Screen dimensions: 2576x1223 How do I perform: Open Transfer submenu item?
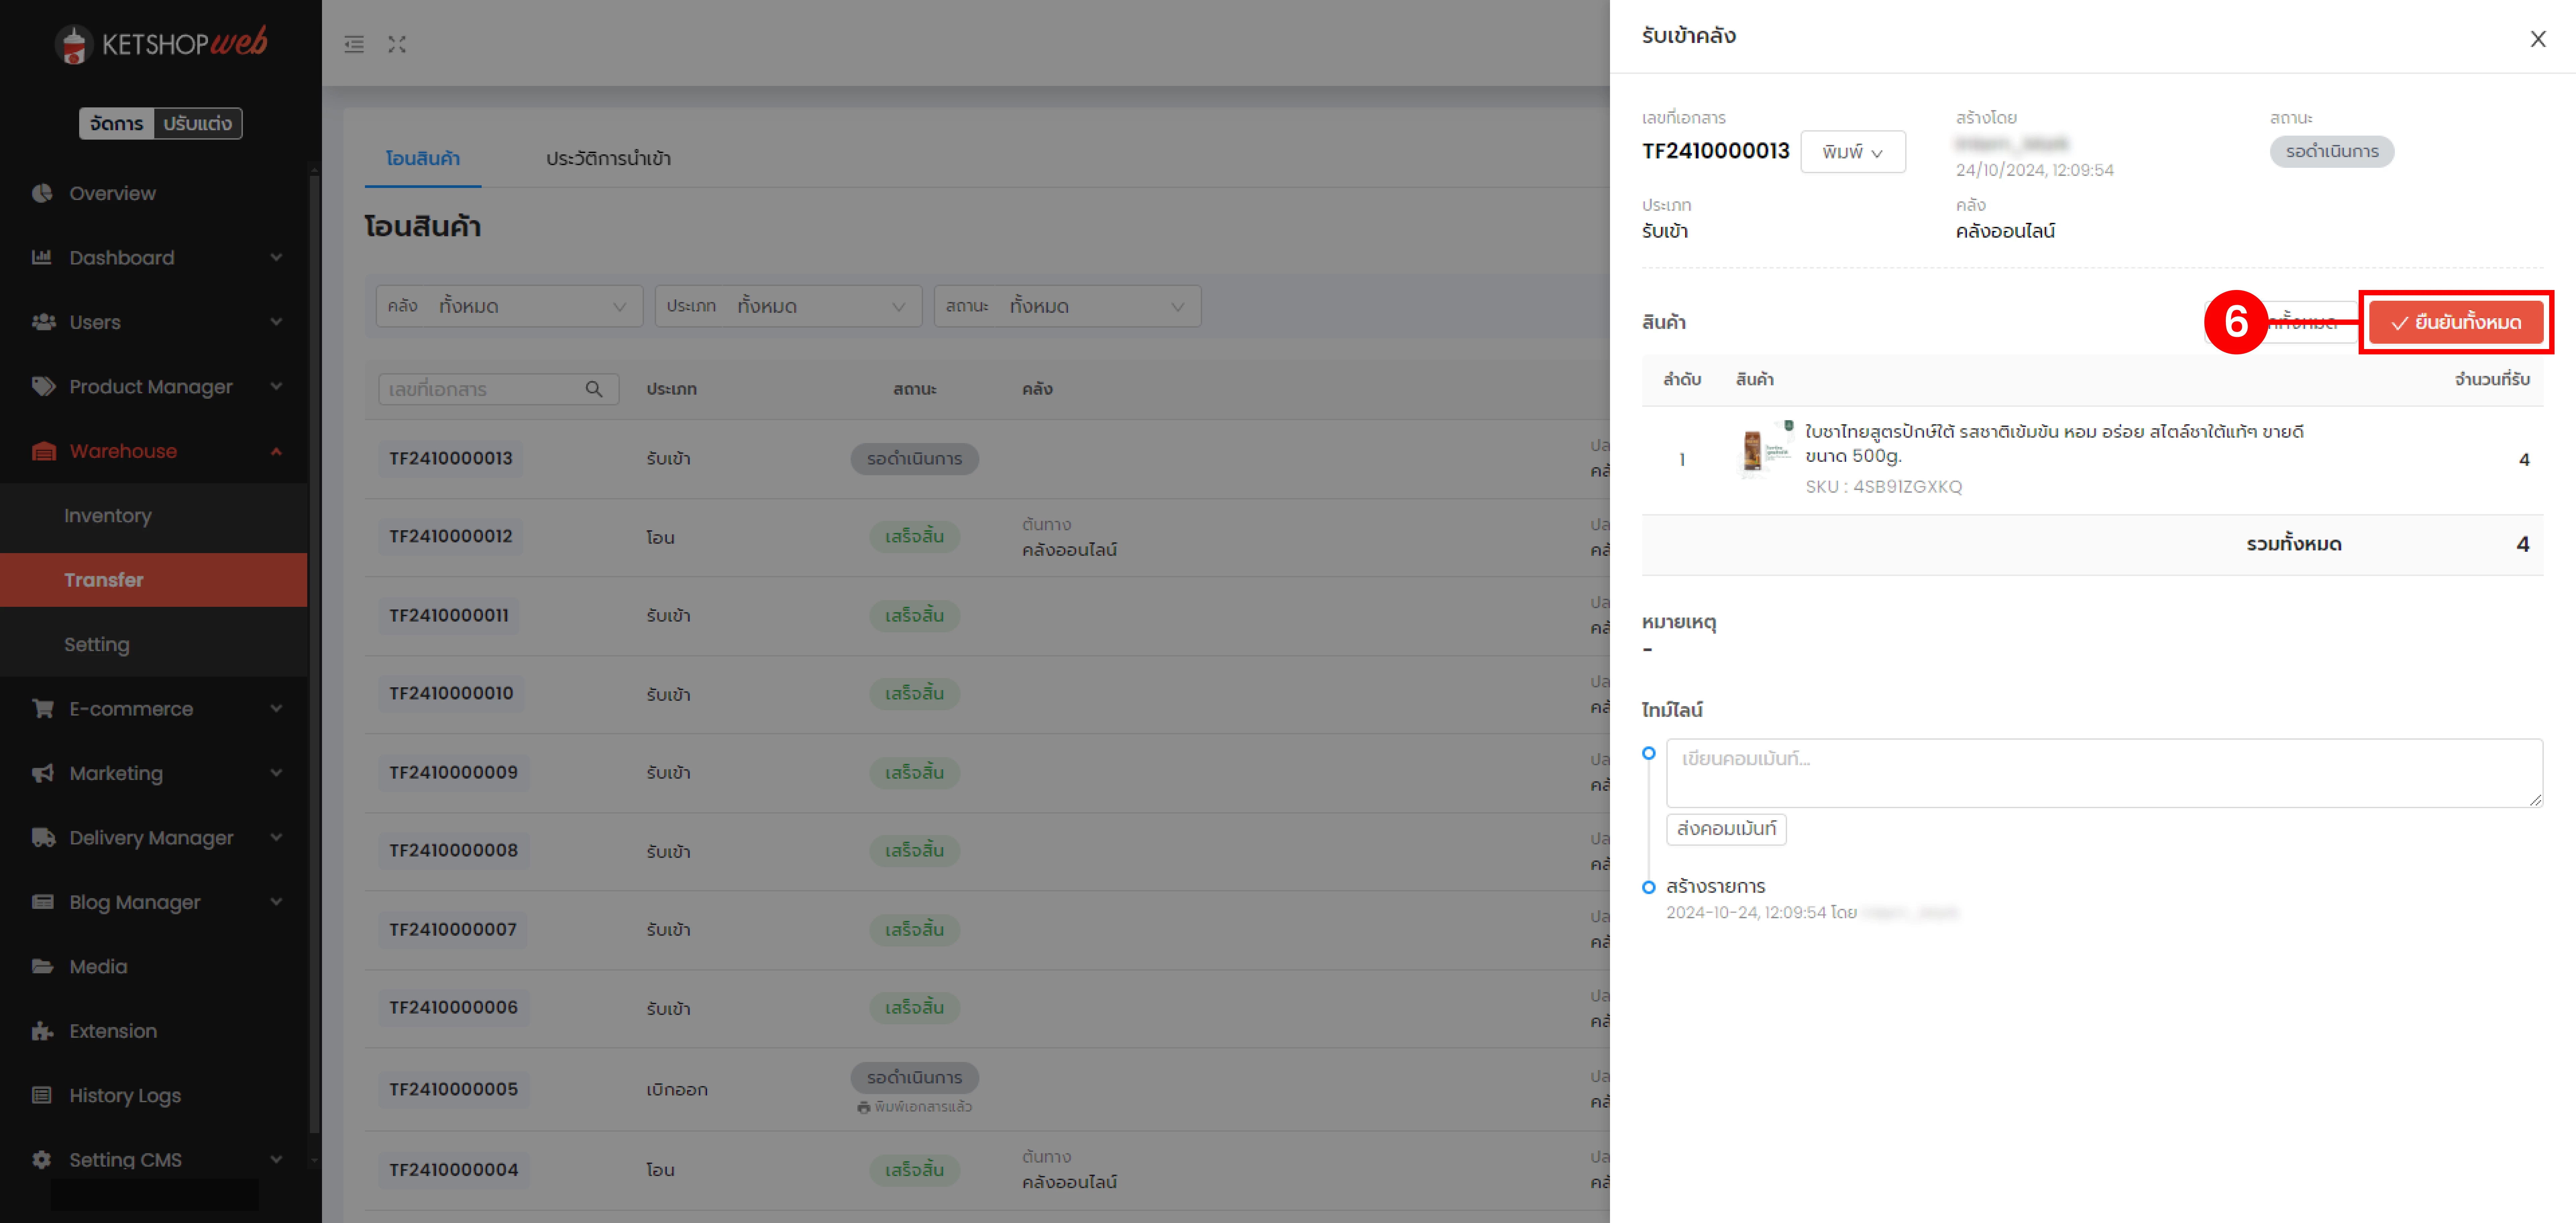coord(154,581)
